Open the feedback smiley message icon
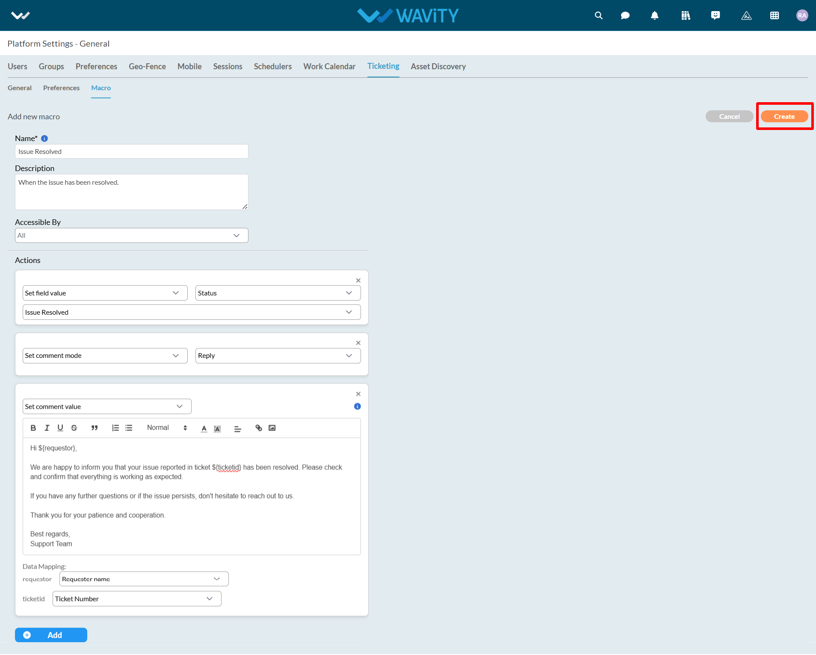Image resolution: width=816 pixels, height=655 pixels. [715, 15]
